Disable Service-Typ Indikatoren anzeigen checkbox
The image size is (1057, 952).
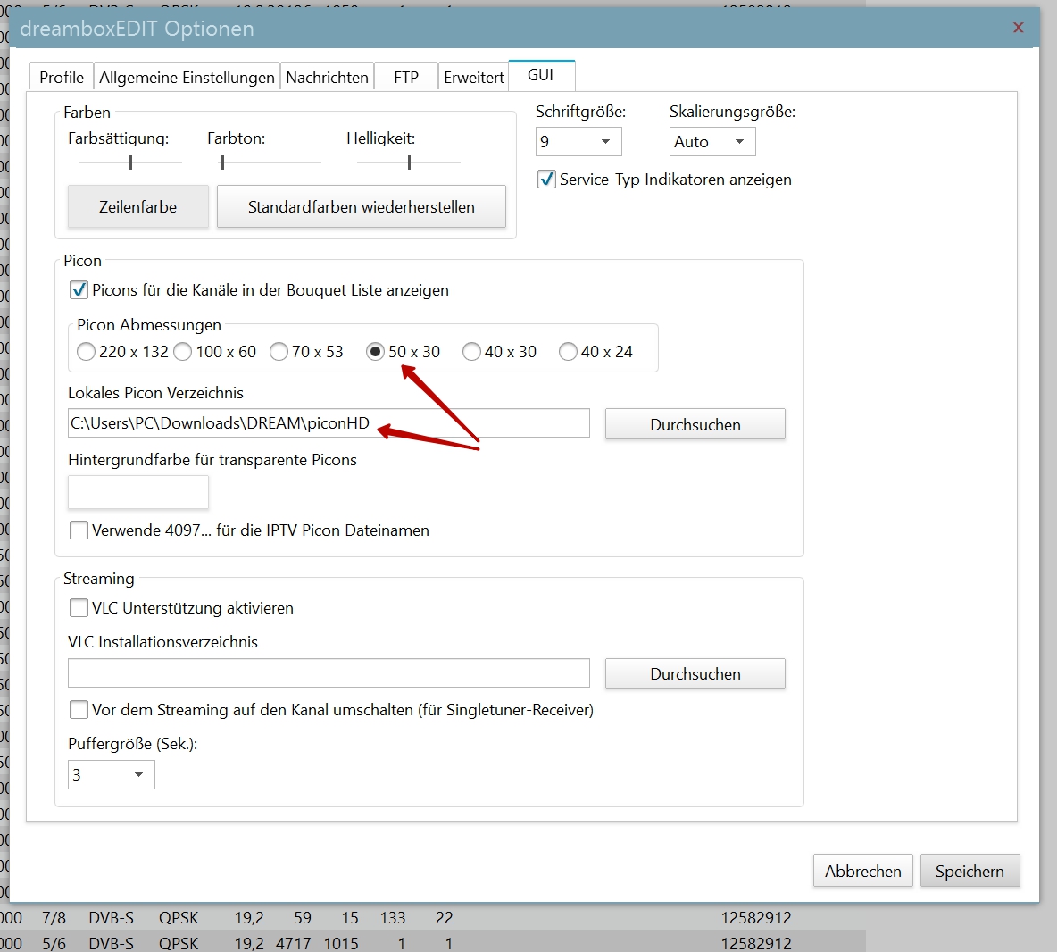547,180
